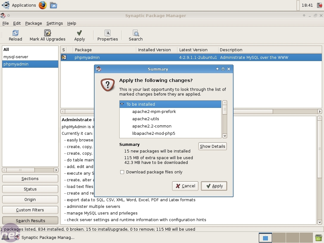The height and width of the screenshot is (243, 324).
Task: Click the install list's scroll up arrow
Action: point(225,103)
